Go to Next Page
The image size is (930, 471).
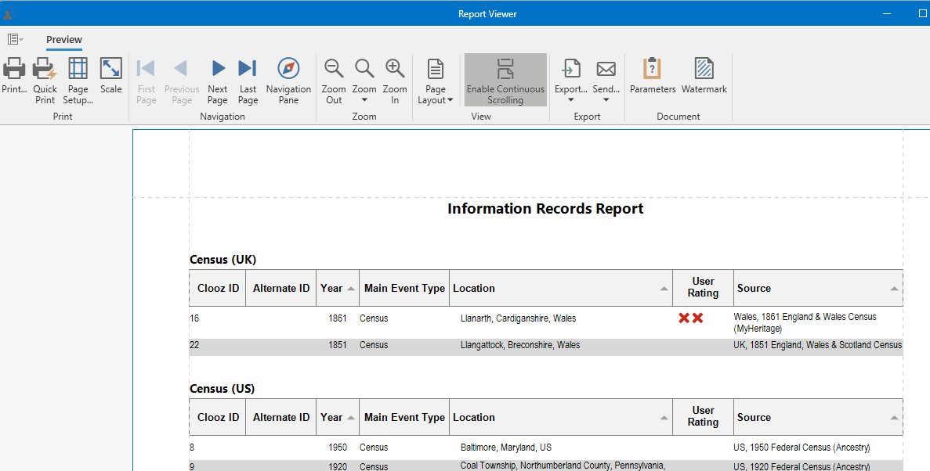point(218,70)
